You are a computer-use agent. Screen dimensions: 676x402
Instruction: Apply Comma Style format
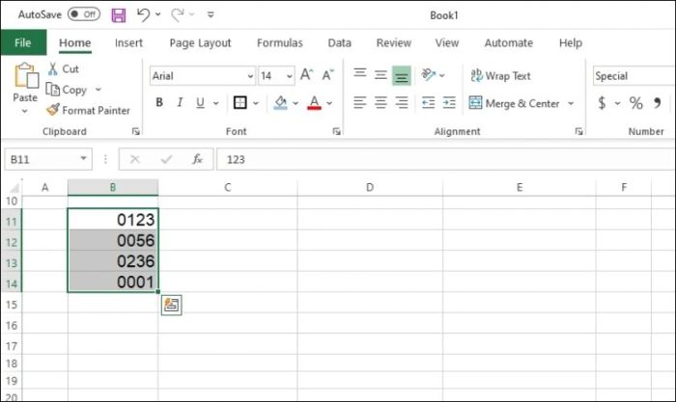coord(657,103)
